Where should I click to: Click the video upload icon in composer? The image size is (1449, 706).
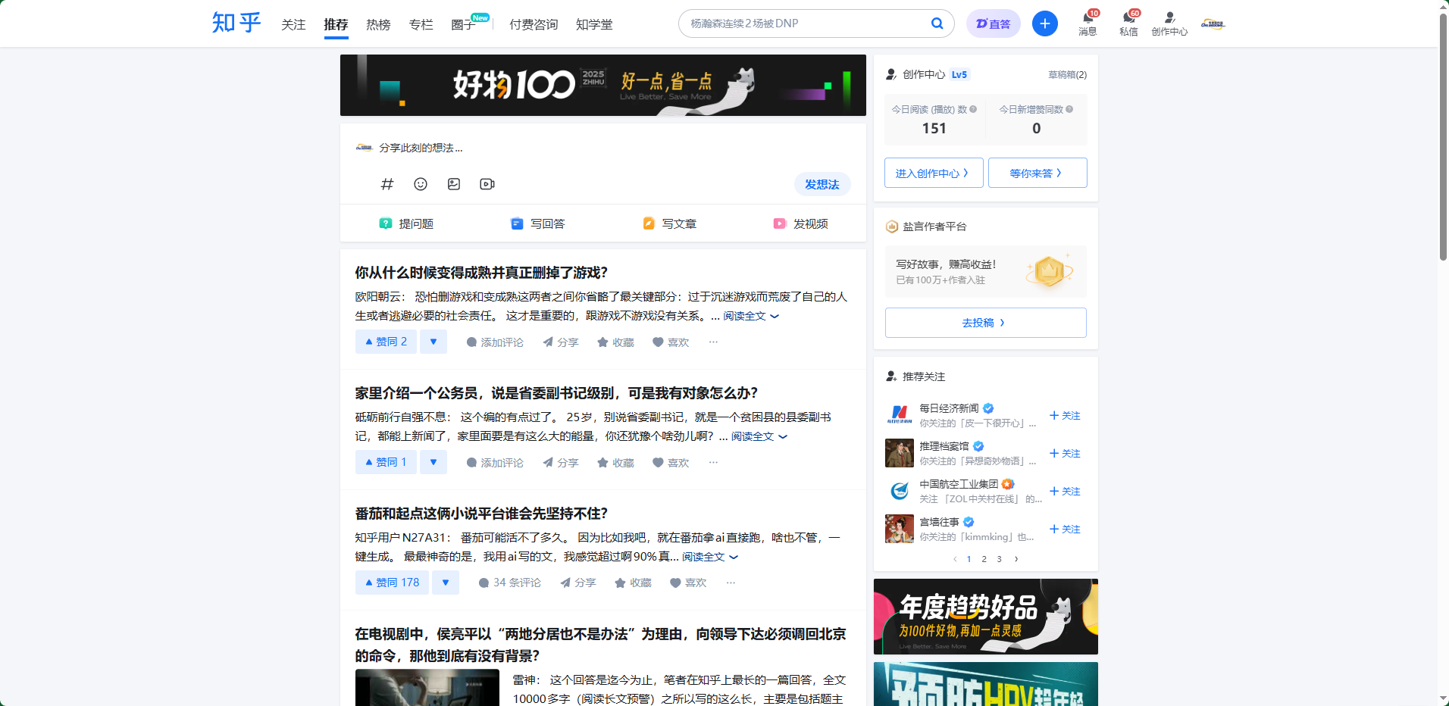pos(487,184)
